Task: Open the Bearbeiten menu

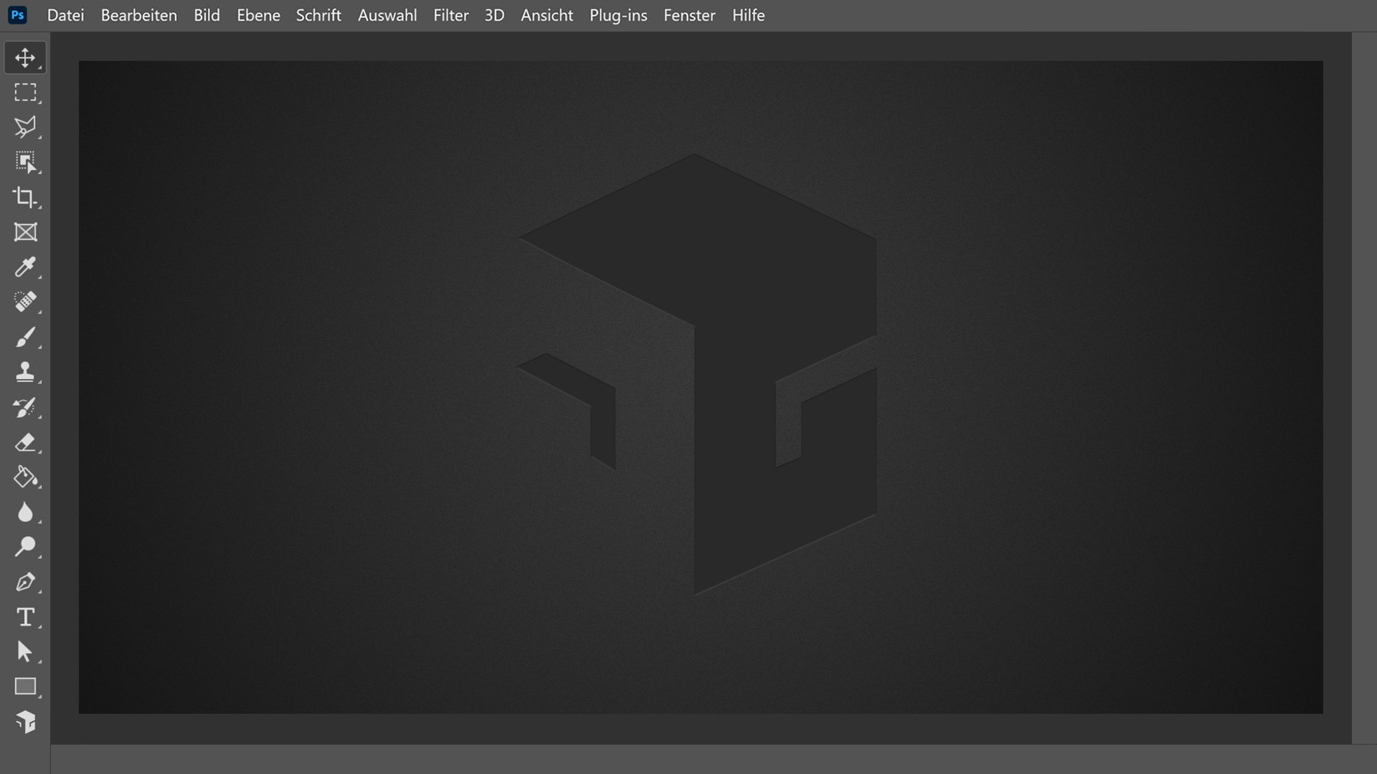Action: [x=138, y=15]
